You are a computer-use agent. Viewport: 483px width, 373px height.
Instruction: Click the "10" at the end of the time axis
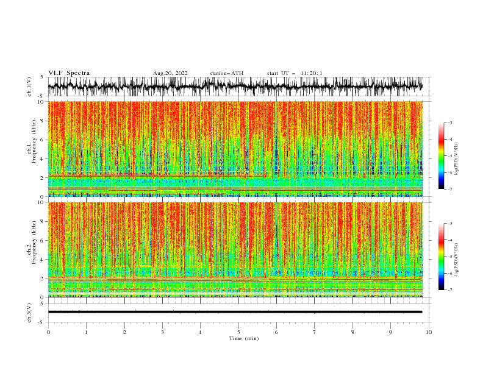click(x=429, y=332)
